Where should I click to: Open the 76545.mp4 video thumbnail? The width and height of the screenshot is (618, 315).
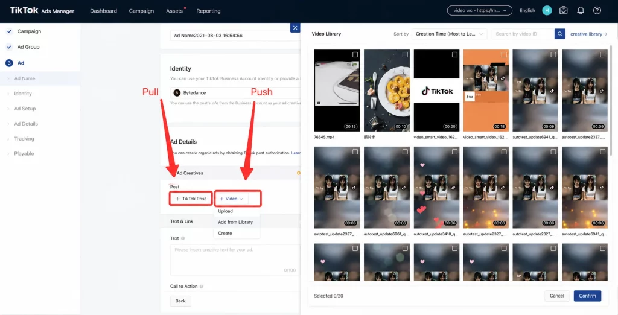(x=337, y=91)
